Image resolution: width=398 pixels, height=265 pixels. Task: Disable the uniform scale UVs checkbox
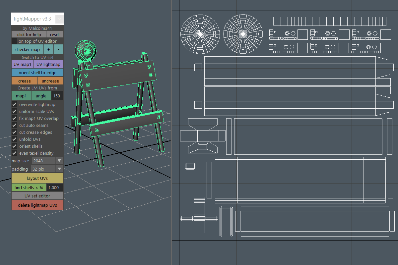(x=15, y=111)
